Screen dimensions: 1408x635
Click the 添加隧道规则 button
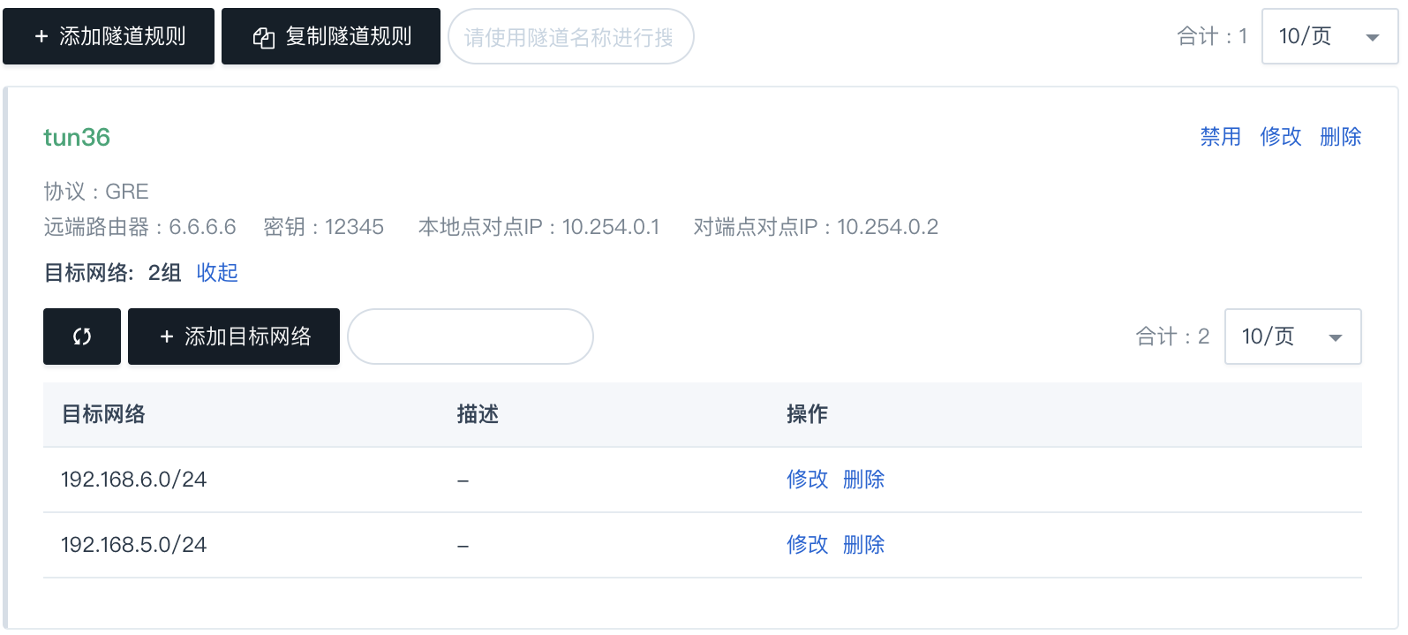tap(109, 36)
